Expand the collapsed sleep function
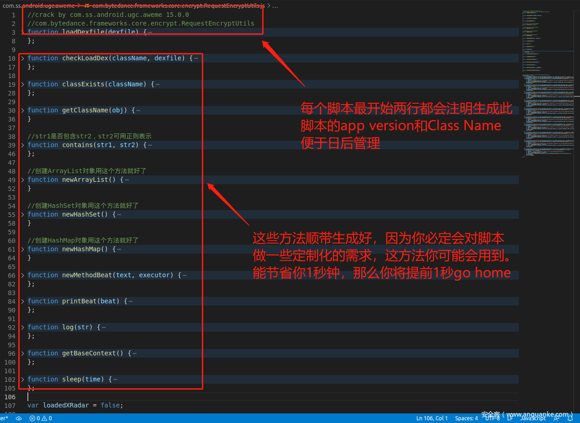 tap(23, 380)
